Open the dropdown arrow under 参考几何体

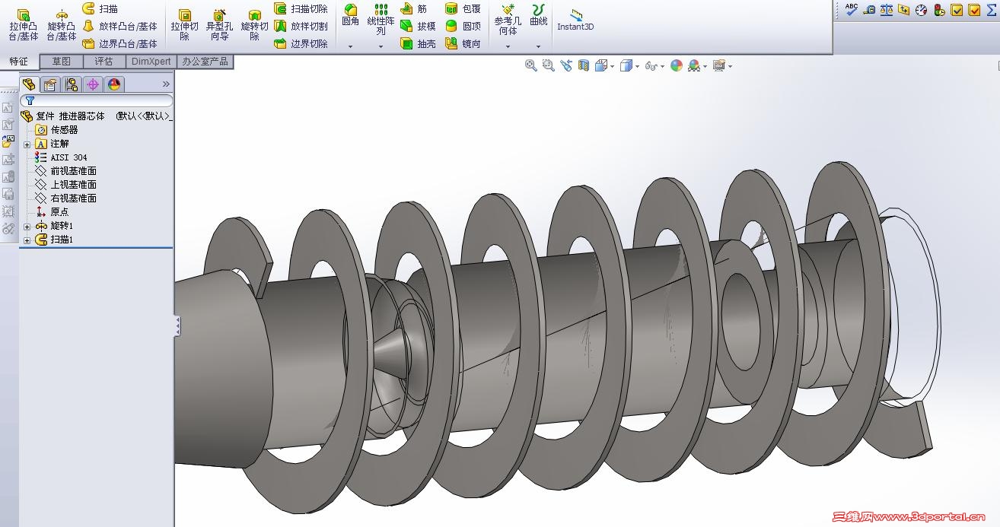point(508,46)
